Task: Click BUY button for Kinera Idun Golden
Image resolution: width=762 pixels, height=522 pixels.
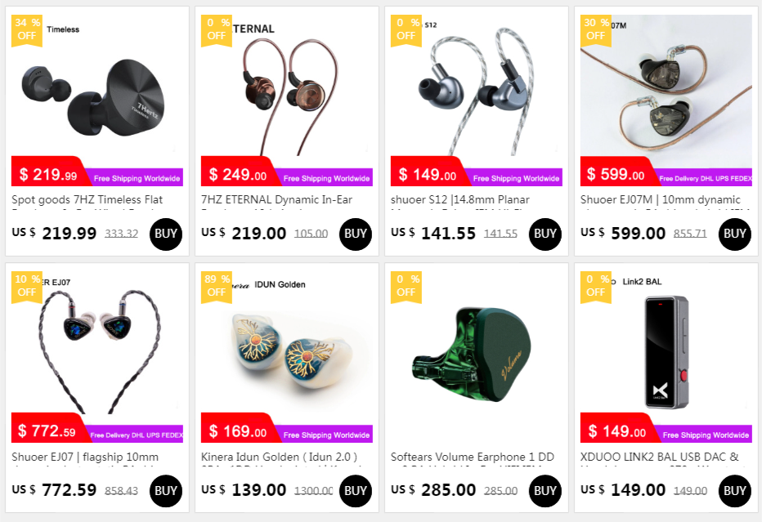Action: (355, 491)
